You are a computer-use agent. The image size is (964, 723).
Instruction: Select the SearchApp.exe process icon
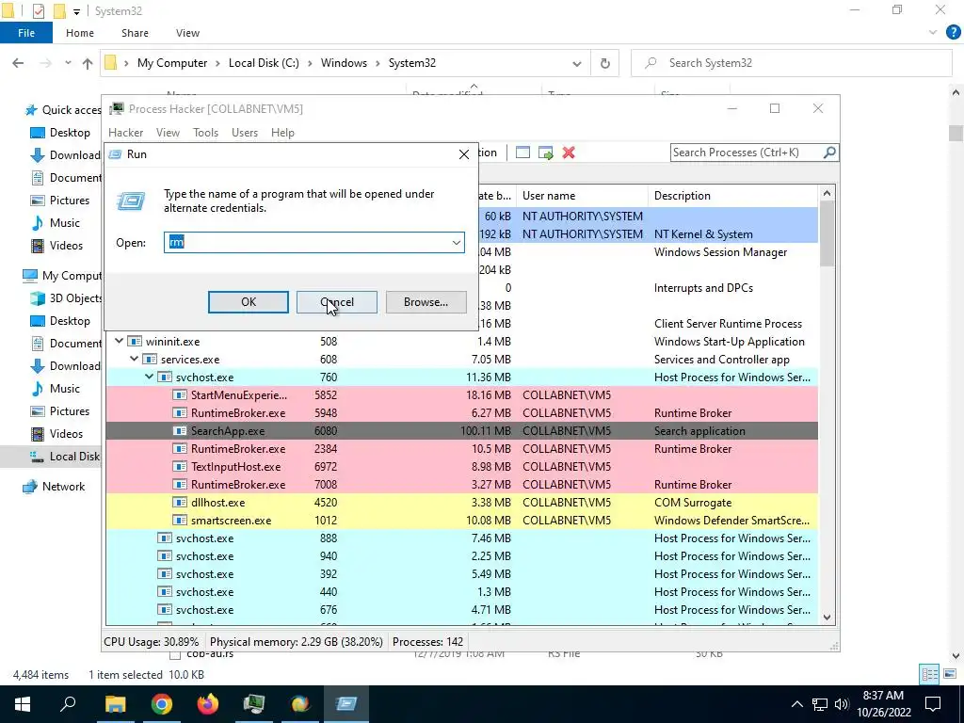coord(180,431)
